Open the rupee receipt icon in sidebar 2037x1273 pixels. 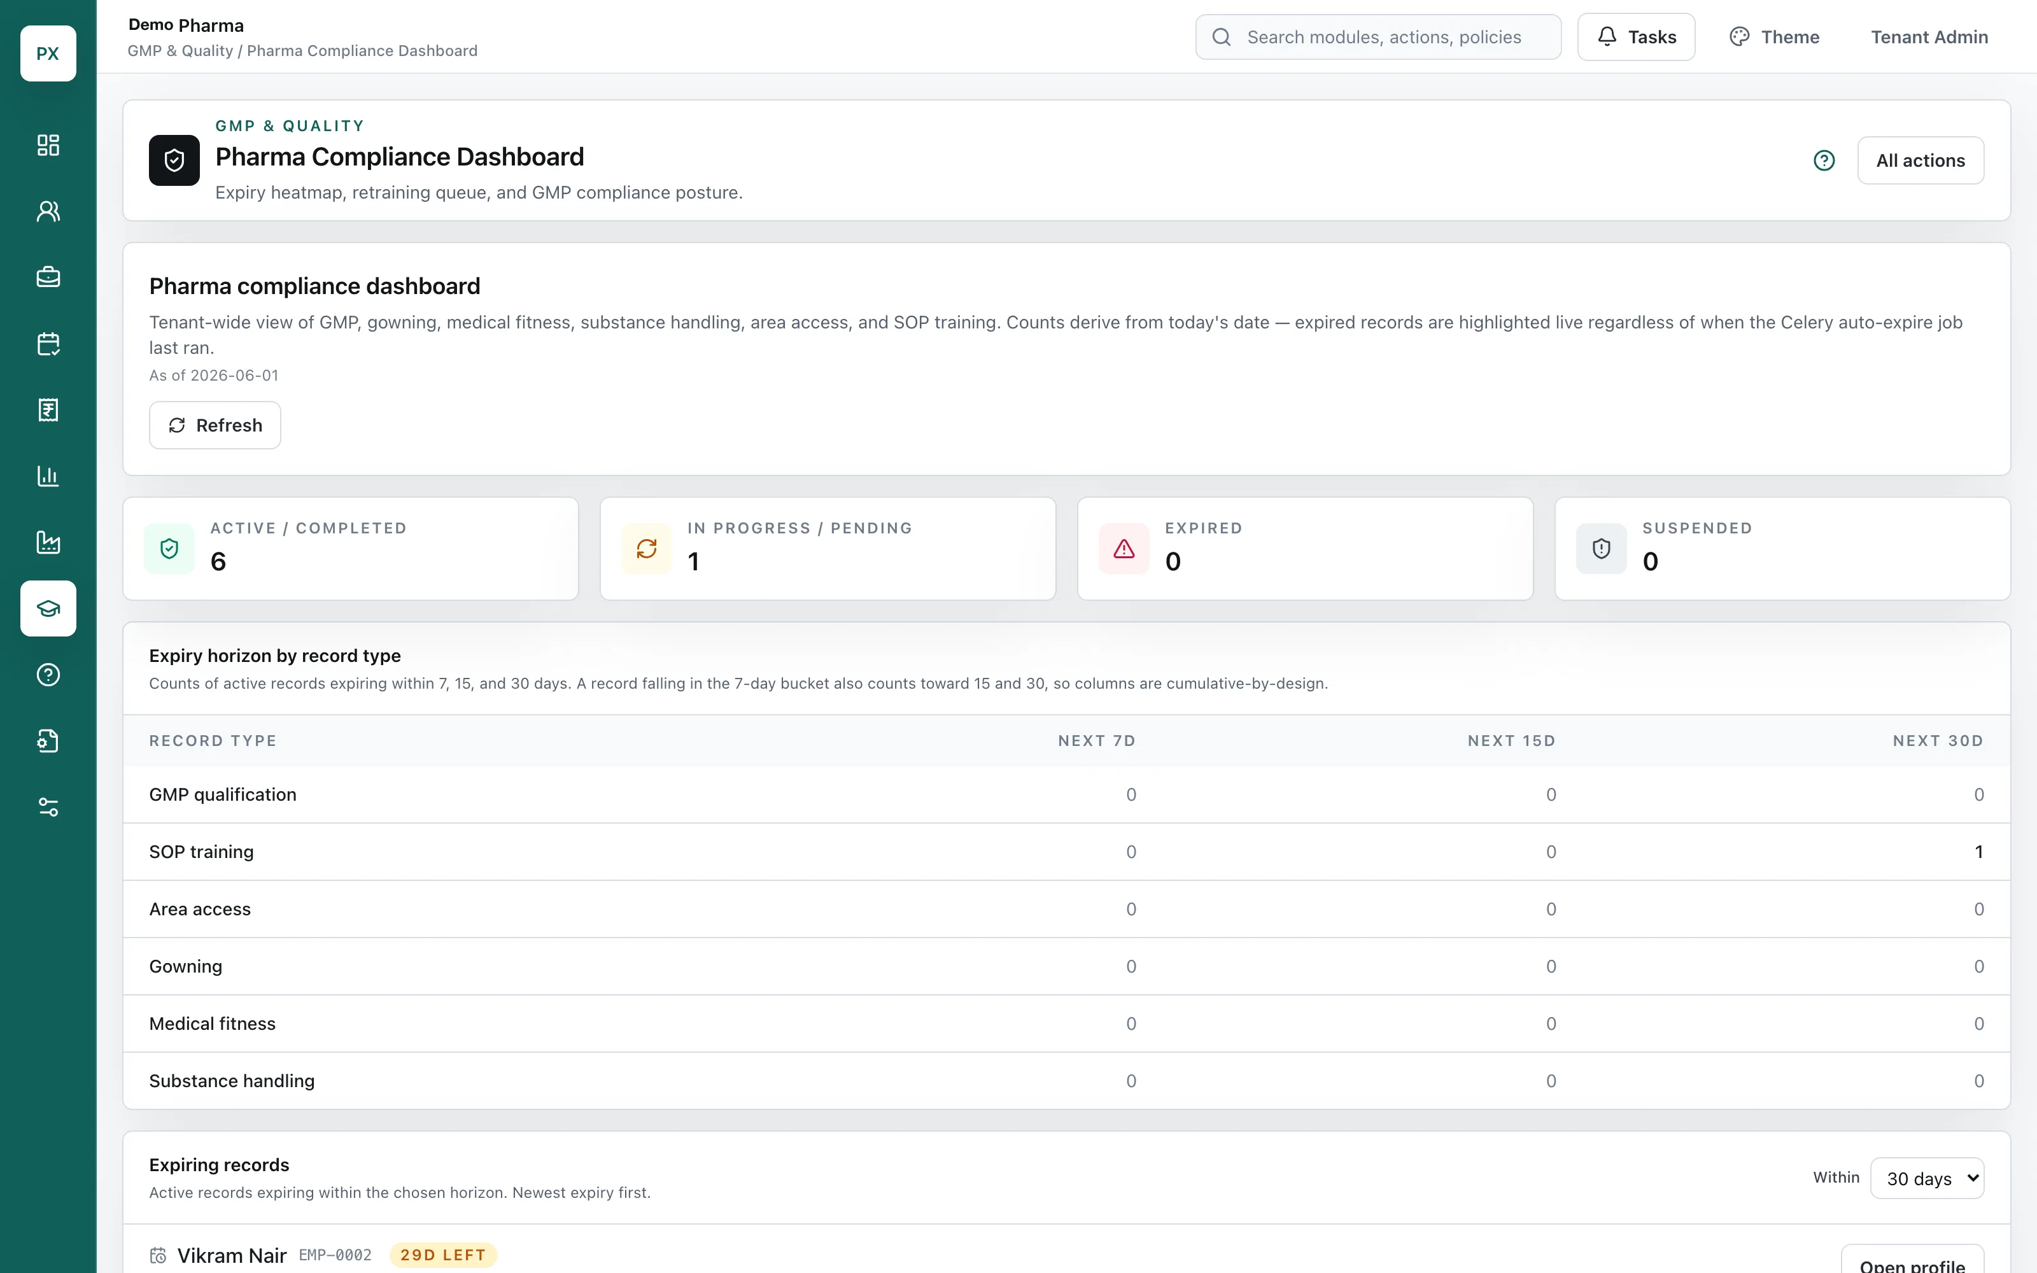coord(48,410)
